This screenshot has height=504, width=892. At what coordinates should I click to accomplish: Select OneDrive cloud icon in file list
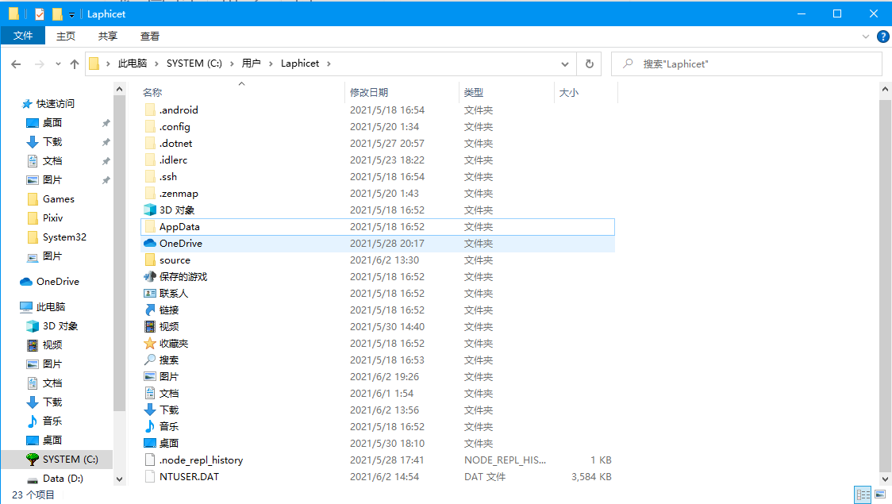click(150, 243)
